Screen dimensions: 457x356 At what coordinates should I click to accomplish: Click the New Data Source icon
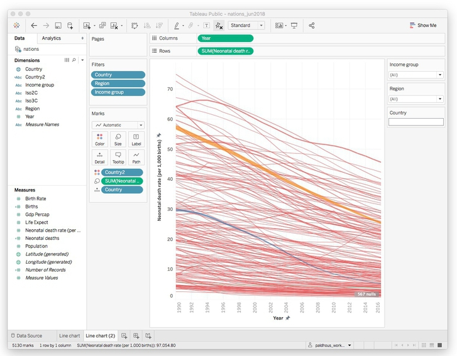70,26
